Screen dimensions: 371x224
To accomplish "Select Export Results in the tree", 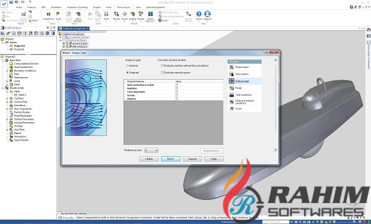I will (21, 140).
